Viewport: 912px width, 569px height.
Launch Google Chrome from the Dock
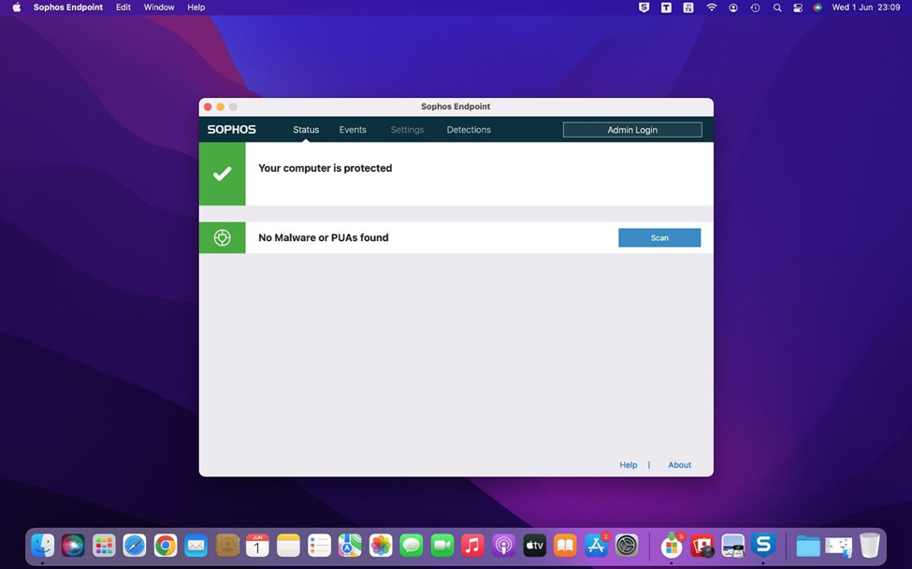(166, 546)
